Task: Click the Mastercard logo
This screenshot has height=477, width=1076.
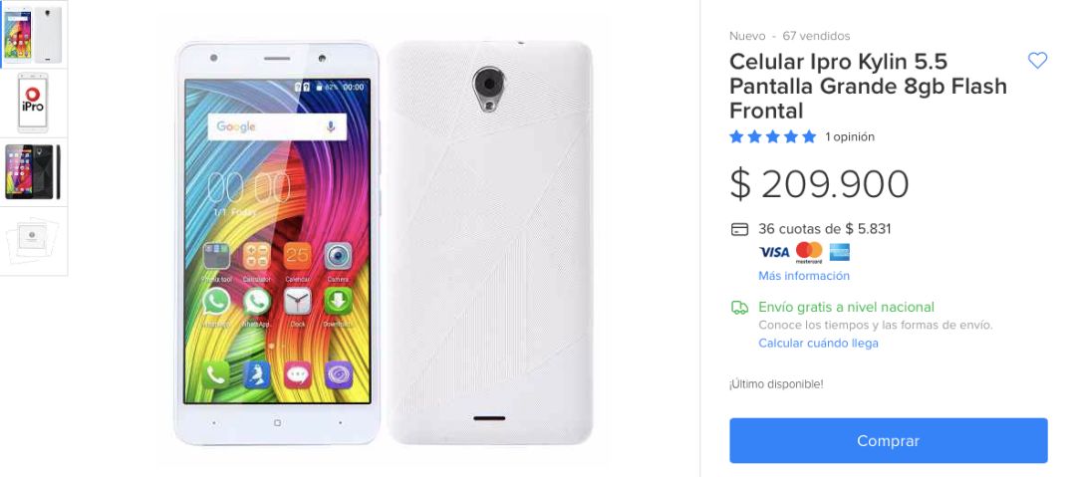Action: pyautogui.click(x=809, y=252)
